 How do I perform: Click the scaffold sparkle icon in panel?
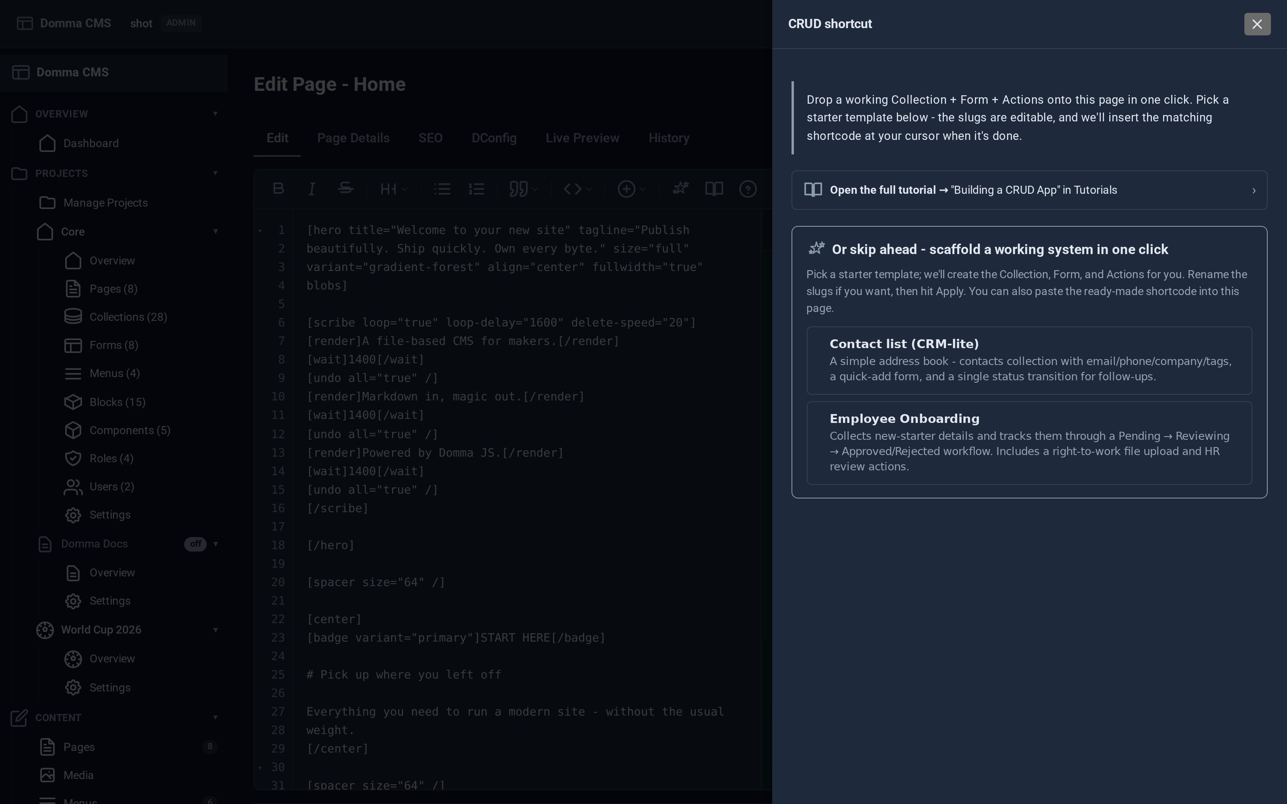click(x=816, y=248)
